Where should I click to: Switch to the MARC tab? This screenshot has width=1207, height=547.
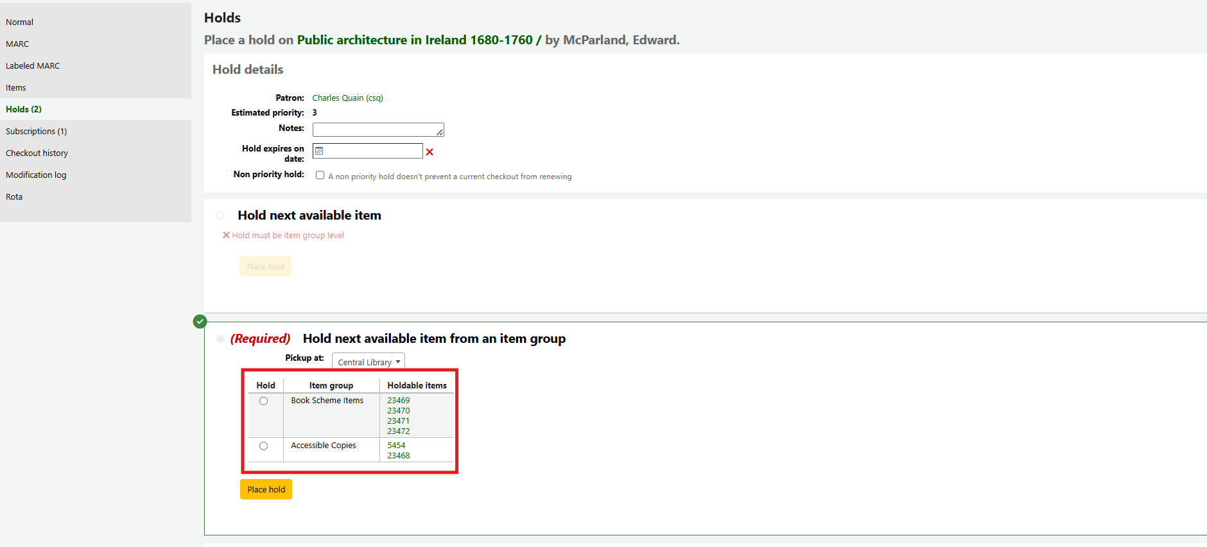[17, 44]
